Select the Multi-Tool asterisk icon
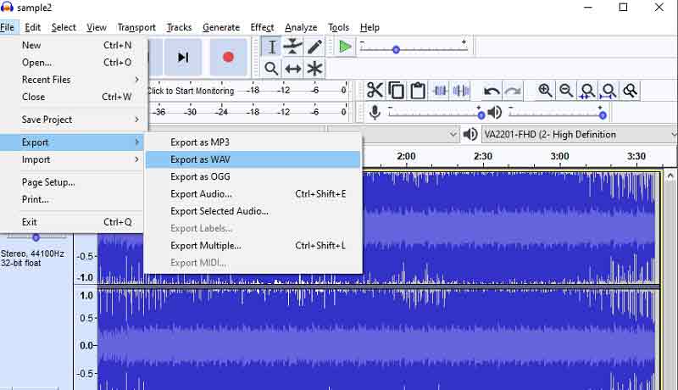Image resolution: width=678 pixels, height=390 pixels. [x=314, y=69]
